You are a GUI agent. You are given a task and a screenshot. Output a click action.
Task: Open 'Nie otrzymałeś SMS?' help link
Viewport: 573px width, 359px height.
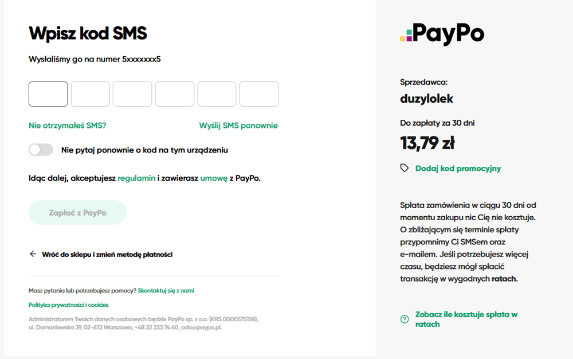pos(67,126)
